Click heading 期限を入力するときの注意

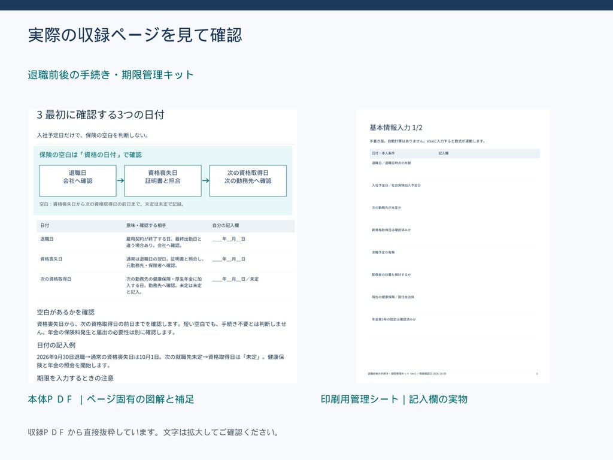point(75,379)
